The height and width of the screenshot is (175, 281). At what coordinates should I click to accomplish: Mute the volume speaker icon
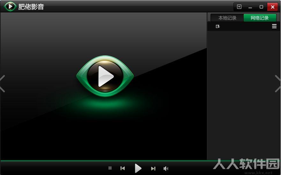(x=166, y=168)
